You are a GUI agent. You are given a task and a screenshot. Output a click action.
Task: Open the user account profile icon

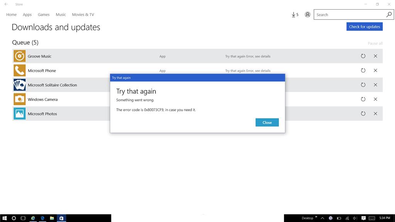click(307, 15)
